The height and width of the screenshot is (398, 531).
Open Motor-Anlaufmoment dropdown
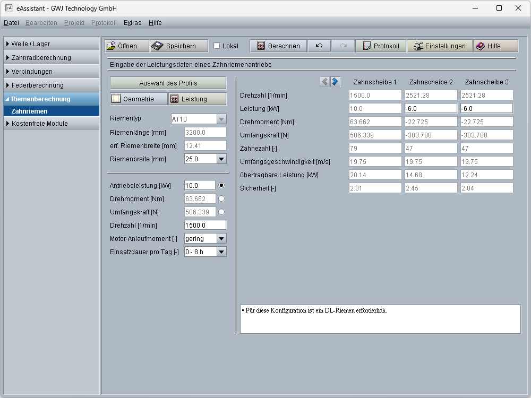[x=221, y=239]
